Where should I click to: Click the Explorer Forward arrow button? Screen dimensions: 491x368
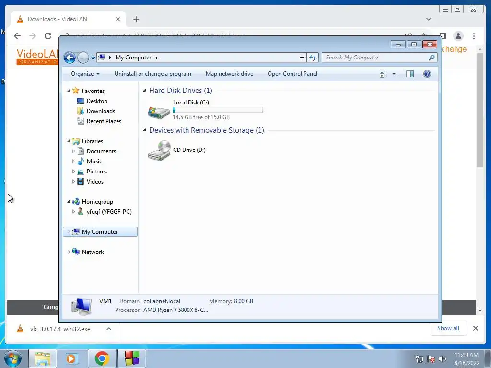[x=83, y=57]
